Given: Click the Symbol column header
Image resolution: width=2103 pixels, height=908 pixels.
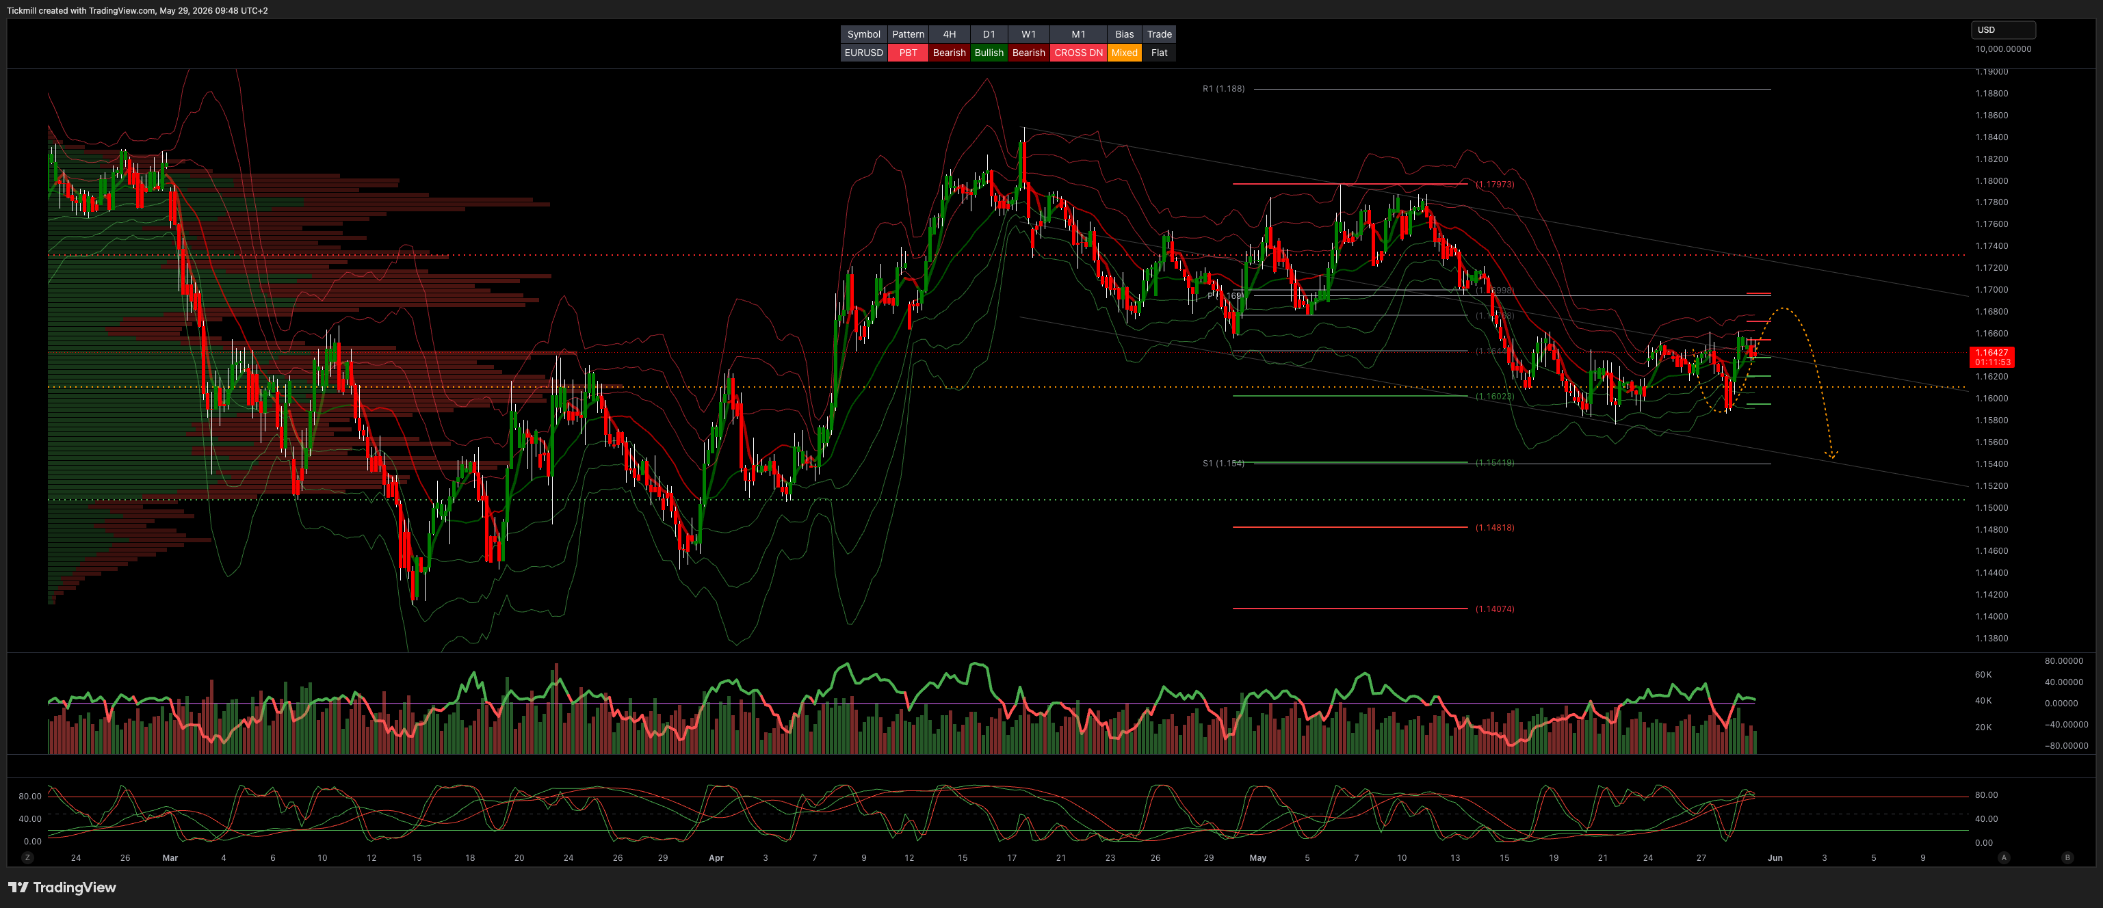Looking at the screenshot, I should [864, 34].
